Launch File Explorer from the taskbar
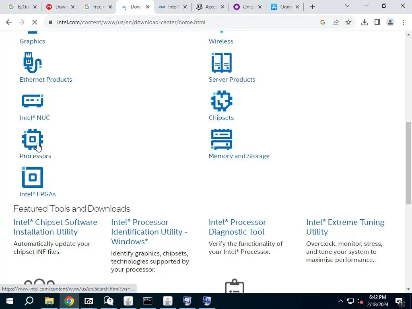This screenshot has width=412, height=309. click(49, 301)
